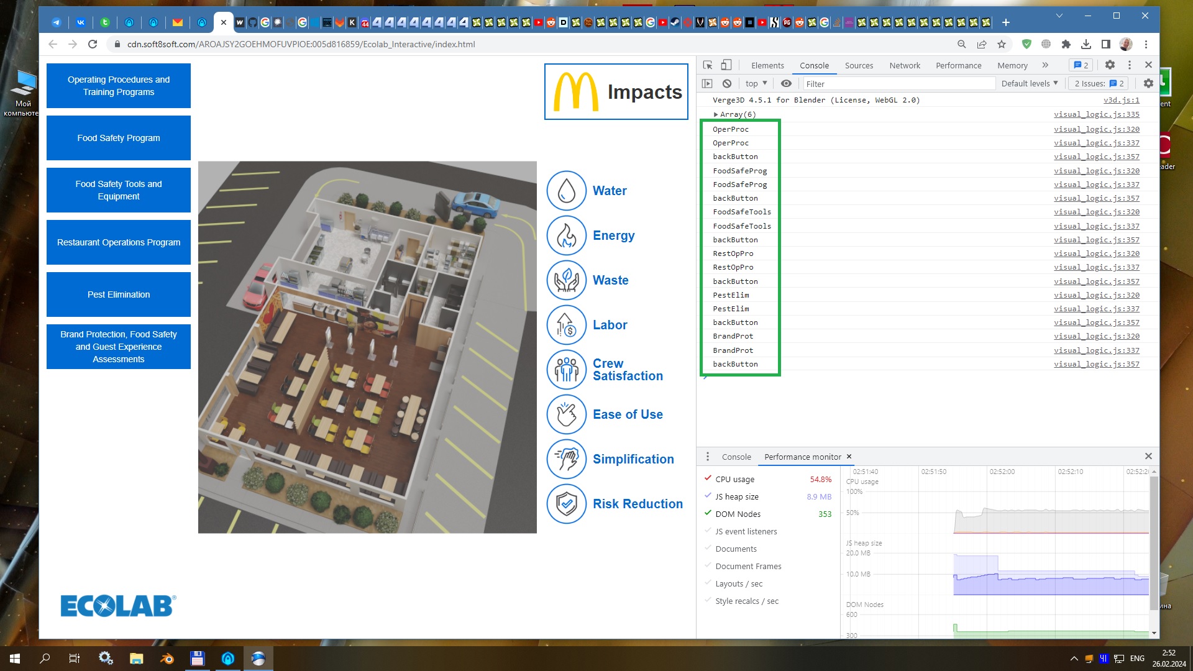
Task: Select the drawer Console tab
Action: click(x=736, y=457)
